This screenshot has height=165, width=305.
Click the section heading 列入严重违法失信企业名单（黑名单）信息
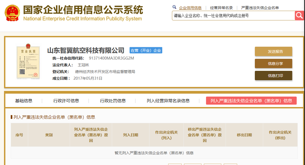[x=54, y=117]
